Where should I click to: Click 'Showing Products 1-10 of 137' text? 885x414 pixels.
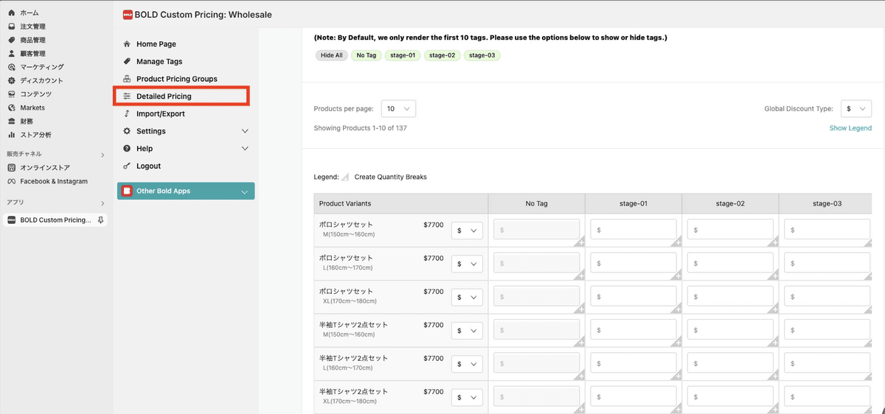[360, 128]
